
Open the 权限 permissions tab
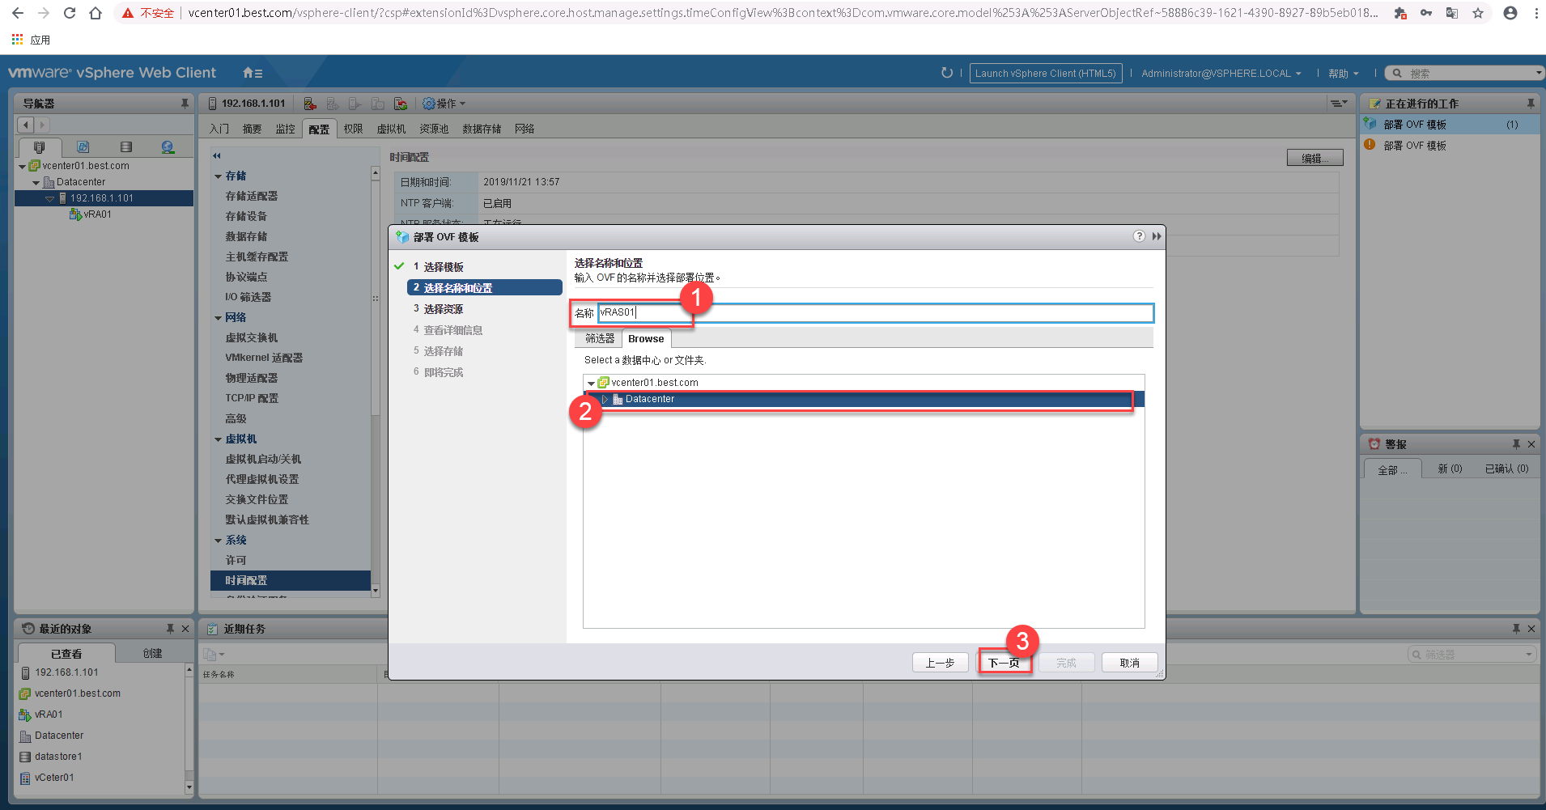click(x=353, y=129)
